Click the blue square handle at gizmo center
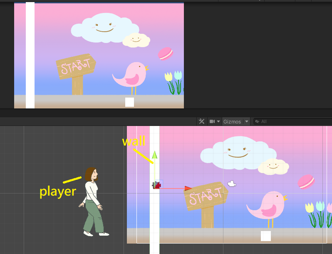This screenshot has height=254, width=332. 159,184
